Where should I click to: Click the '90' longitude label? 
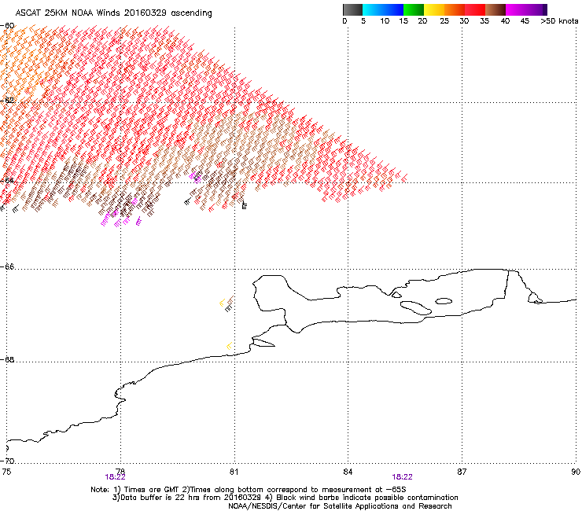pyautogui.click(x=576, y=472)
